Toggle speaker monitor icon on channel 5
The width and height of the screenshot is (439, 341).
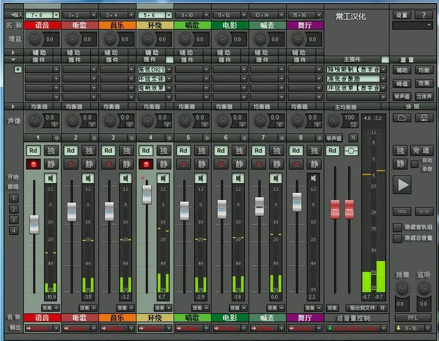click(201, 178)
